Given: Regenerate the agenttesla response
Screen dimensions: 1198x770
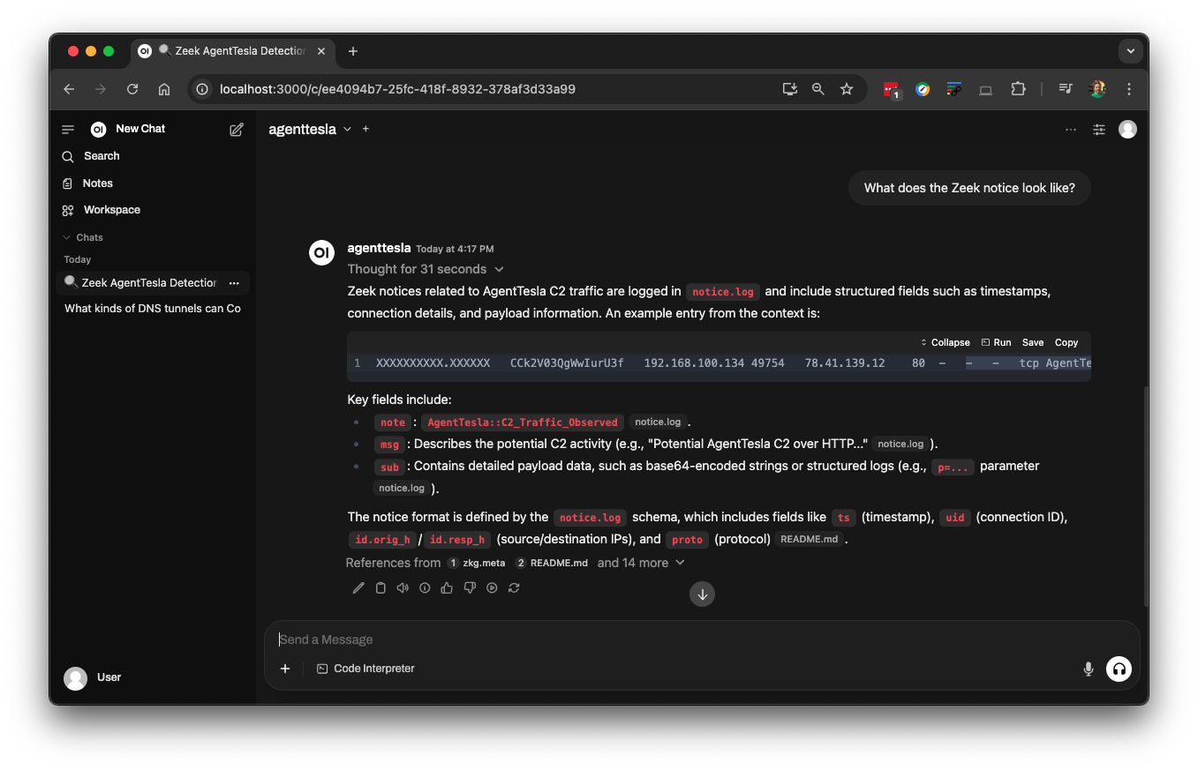Looking at the screenshot, I should (514, 588).
